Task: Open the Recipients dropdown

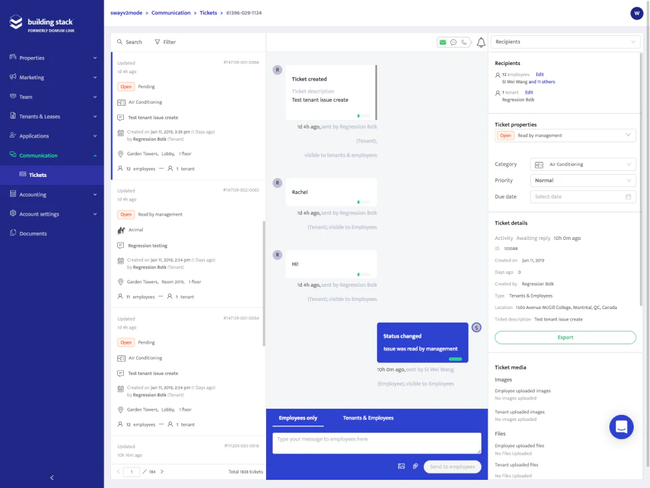Action: coord(565,41)
